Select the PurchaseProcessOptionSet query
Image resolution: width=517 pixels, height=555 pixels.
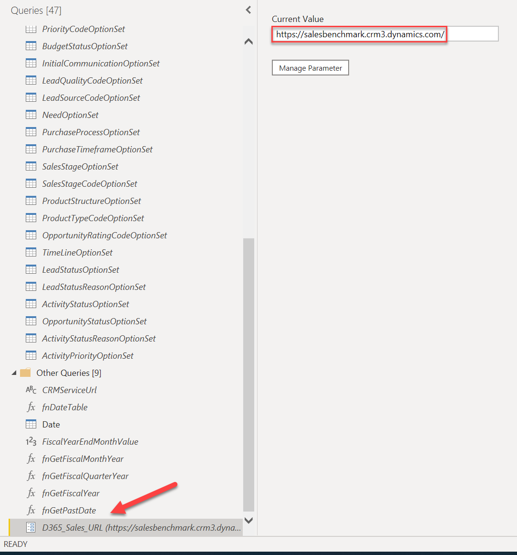[91, 132]
